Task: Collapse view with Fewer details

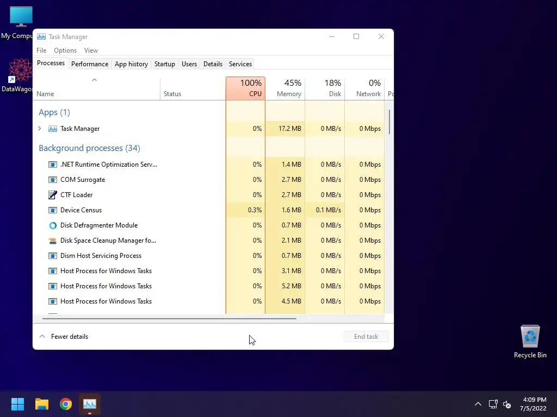Action: coord(64,337)
